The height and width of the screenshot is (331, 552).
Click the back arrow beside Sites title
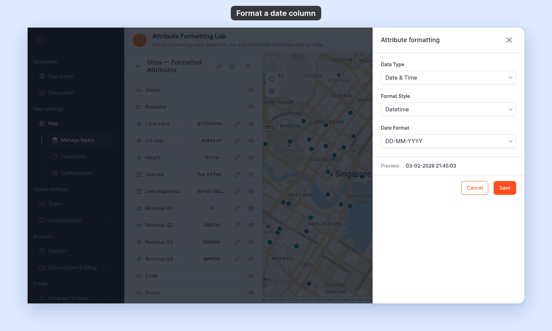point(138,66)
